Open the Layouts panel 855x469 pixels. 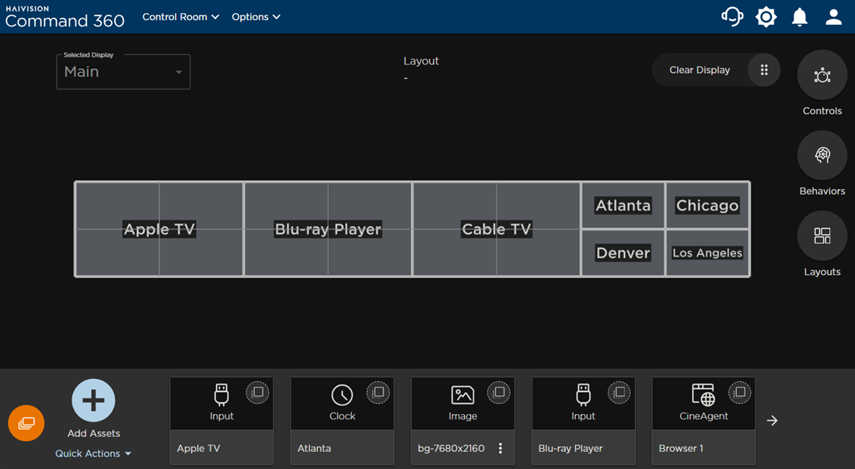click(822, 236)
